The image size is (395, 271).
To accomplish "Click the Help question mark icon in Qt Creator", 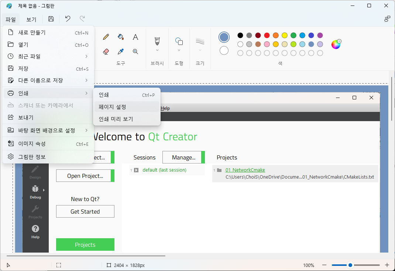I will pyautogui.click(x=35, y=229).
